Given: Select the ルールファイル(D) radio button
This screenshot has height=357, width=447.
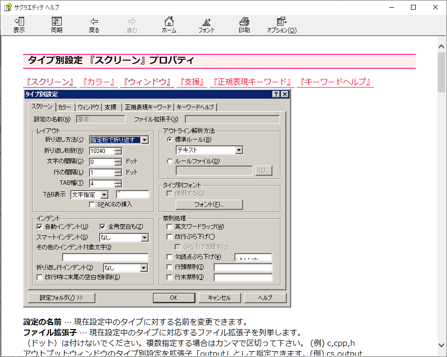Looking at the screenshot, I should [x=170, y=161].
